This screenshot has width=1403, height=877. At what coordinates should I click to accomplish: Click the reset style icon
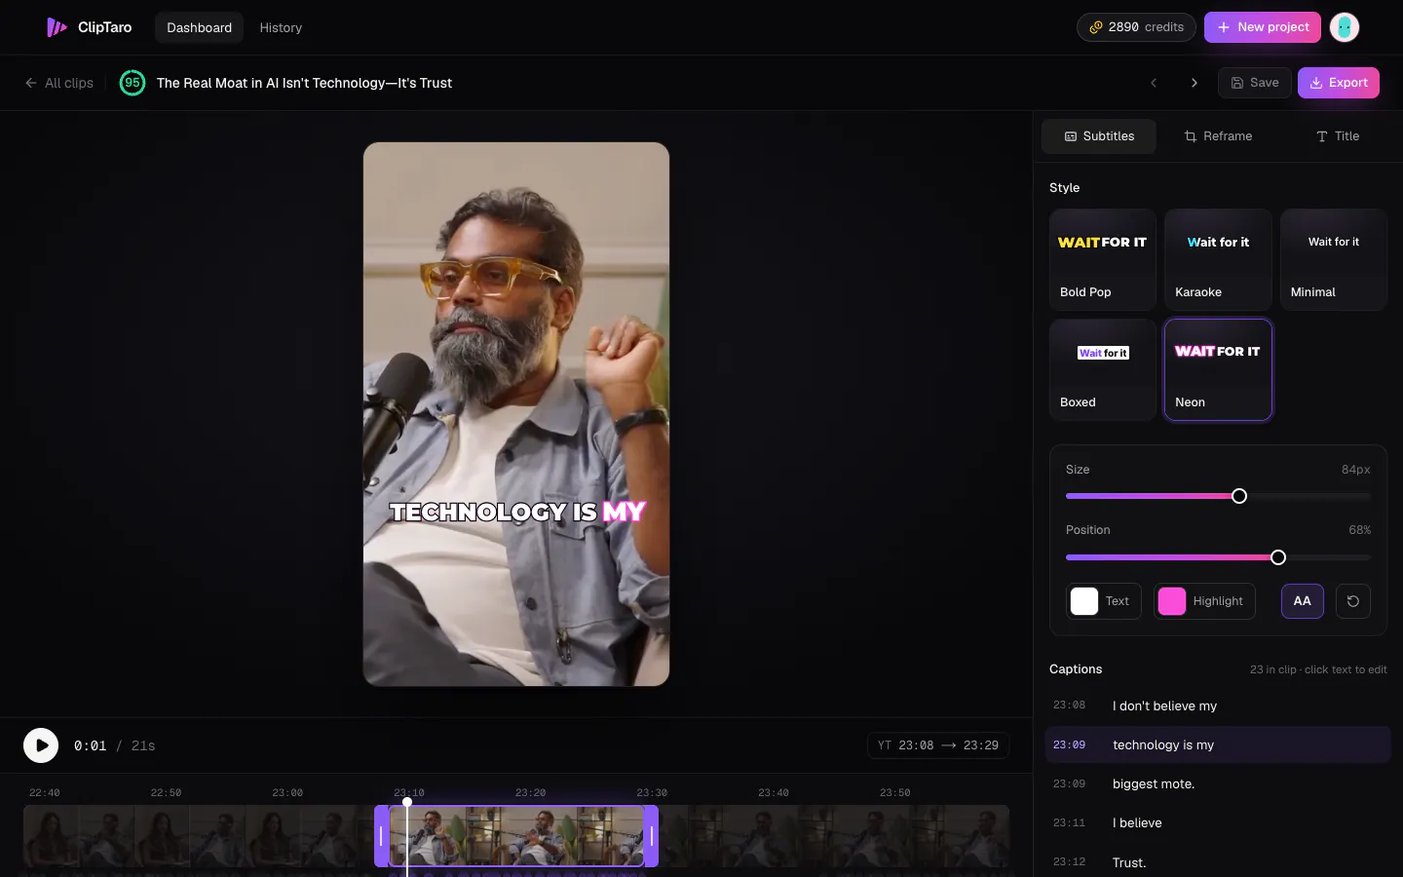[x=1353, y=601]
